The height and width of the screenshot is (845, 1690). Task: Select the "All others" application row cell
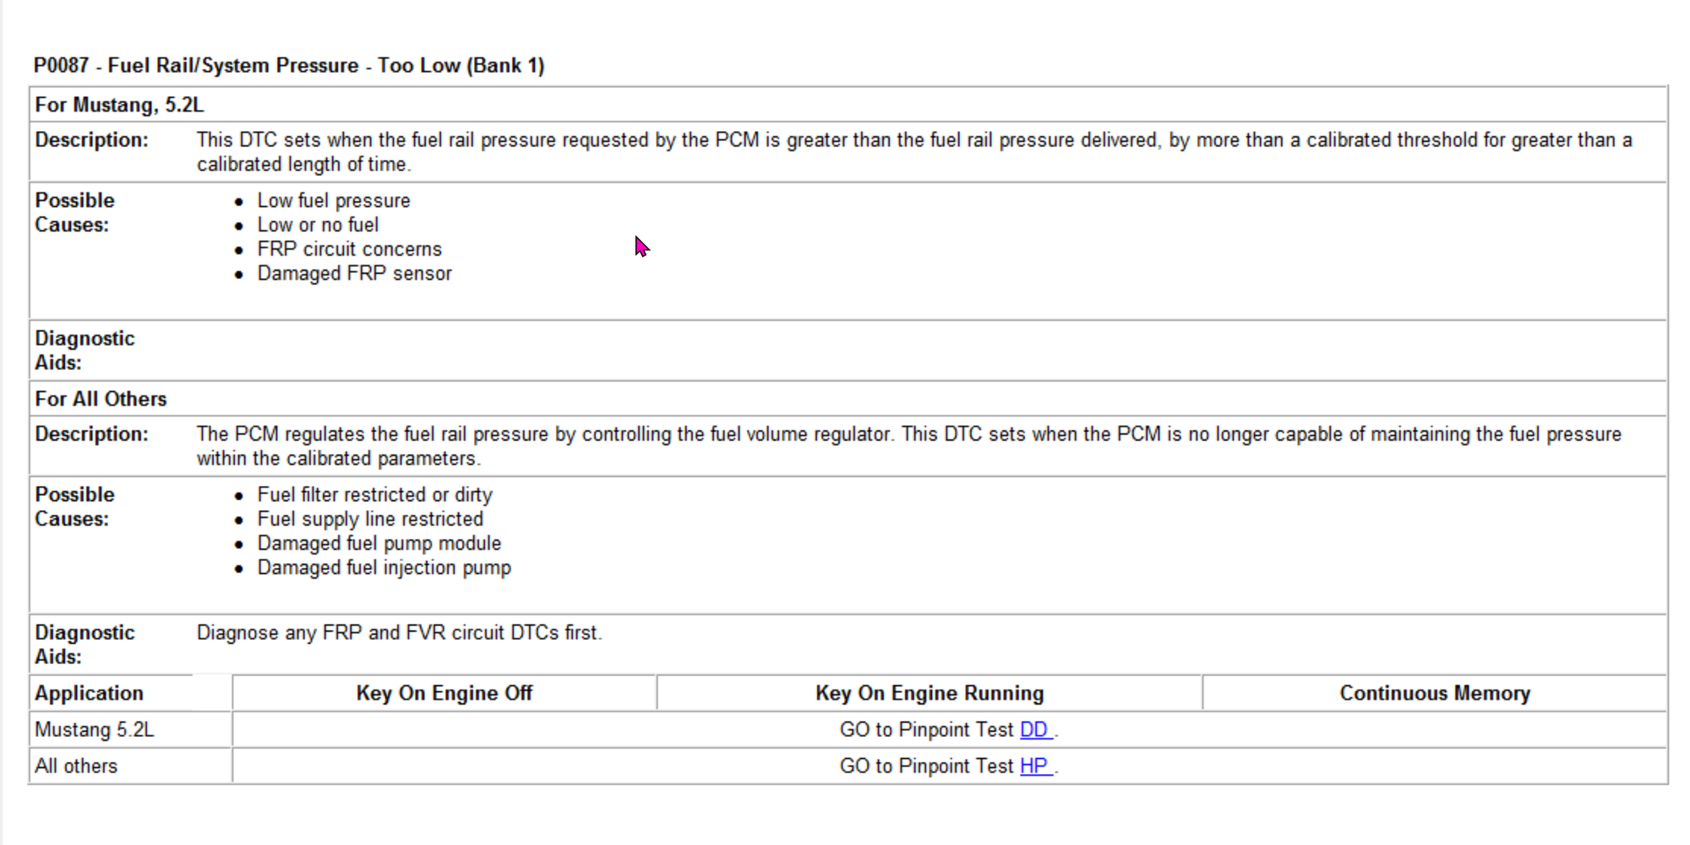(x=76, y=766)
